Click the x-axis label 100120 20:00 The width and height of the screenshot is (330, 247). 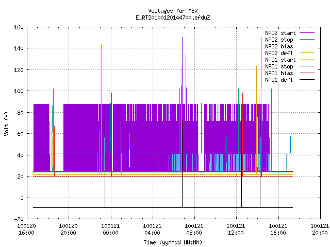coord(68,230)
